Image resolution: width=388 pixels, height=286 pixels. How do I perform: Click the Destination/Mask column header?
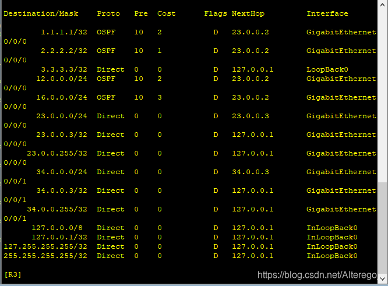(x=41, y=13)
